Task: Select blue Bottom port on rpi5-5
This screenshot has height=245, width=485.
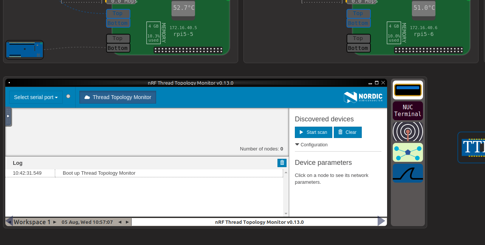Action: pyautogui.click(x=118, y=23)
